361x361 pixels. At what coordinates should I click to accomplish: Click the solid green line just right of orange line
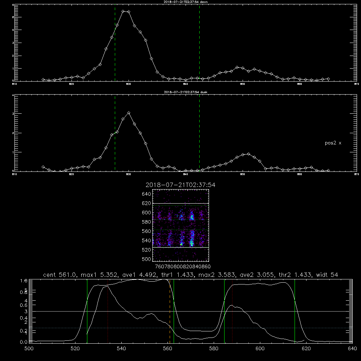coord(174,311)
